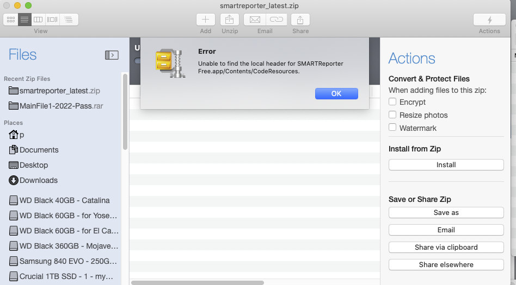This screenshot has height=285, width=516.
Task: Click the Desktop icon in Places
Action: point(14,165)
